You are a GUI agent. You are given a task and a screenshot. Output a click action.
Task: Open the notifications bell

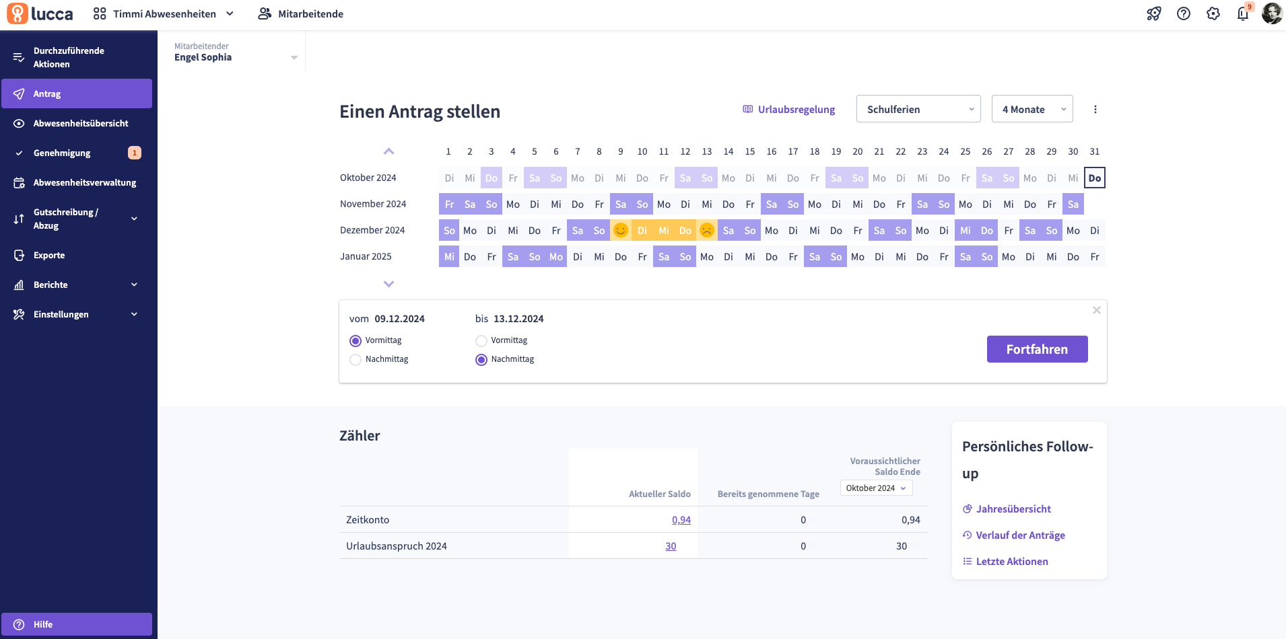(1243, 13)
